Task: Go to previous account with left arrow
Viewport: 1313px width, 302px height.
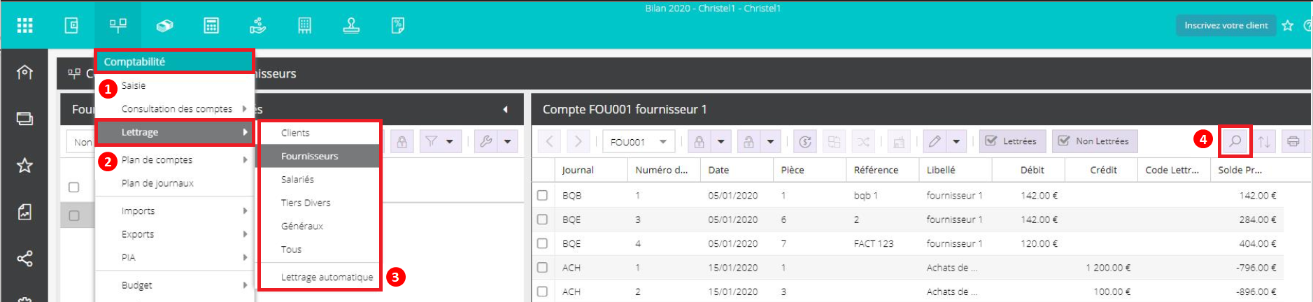Action: [550, 141]
